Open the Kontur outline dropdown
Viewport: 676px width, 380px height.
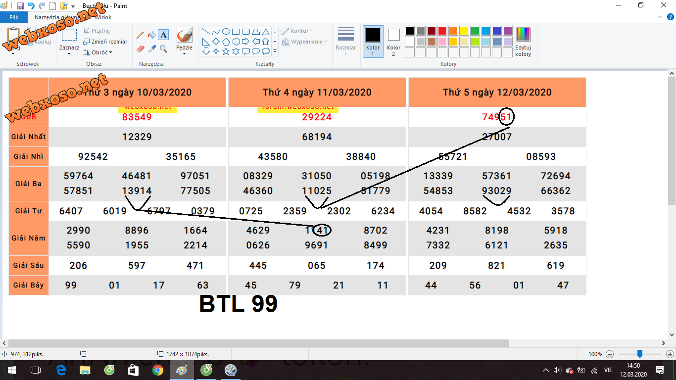297,31
